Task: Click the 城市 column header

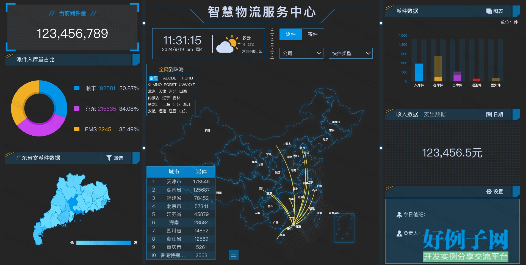Action: click(174, 172)
